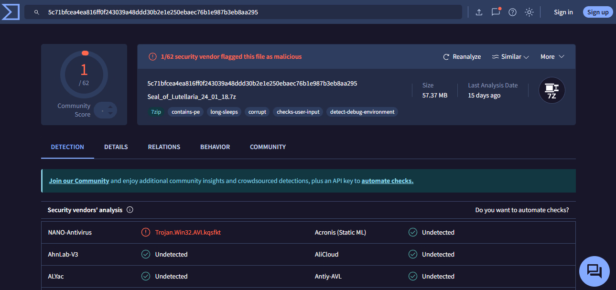Open the floating chat bubble button
The width and height of the screenshot is (616, 290).
(594, 271)
